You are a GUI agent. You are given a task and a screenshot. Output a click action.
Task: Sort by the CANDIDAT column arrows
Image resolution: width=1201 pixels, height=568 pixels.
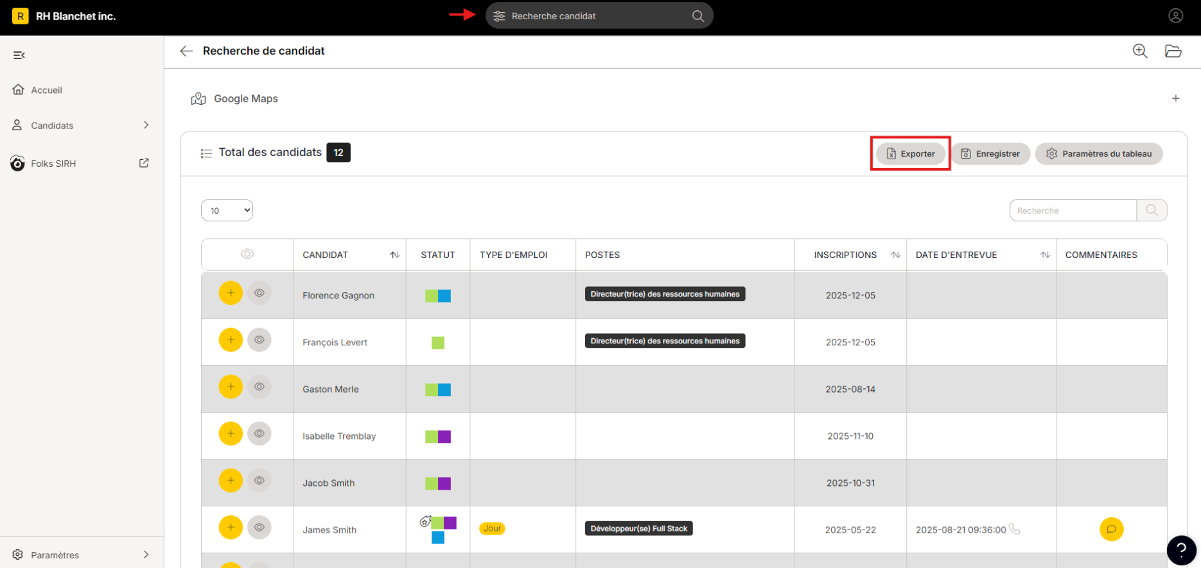(x=394, y=255)
